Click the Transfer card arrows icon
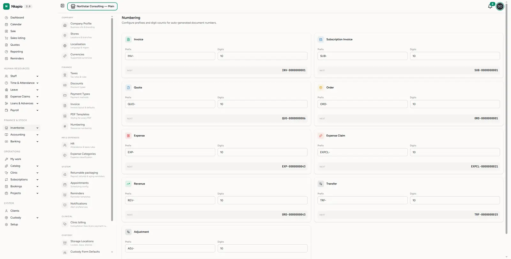The width and height of the screenshot is (511, 259). tap(321, 184)
